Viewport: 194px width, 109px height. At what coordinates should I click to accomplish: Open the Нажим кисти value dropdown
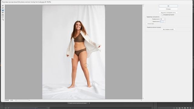(x=164, y=21)
